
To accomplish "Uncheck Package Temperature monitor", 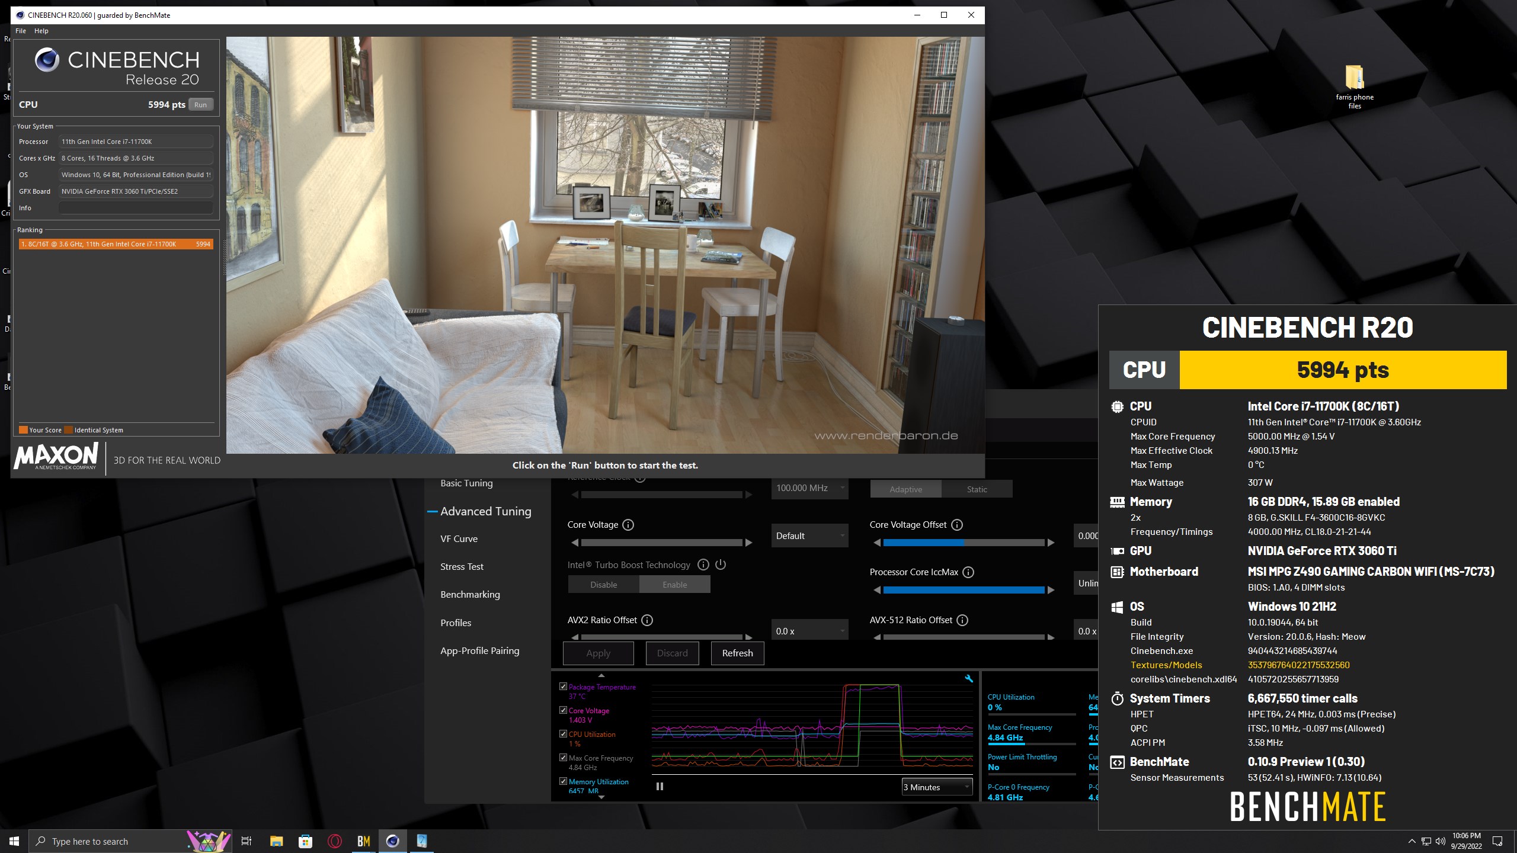I will [563, 687].
